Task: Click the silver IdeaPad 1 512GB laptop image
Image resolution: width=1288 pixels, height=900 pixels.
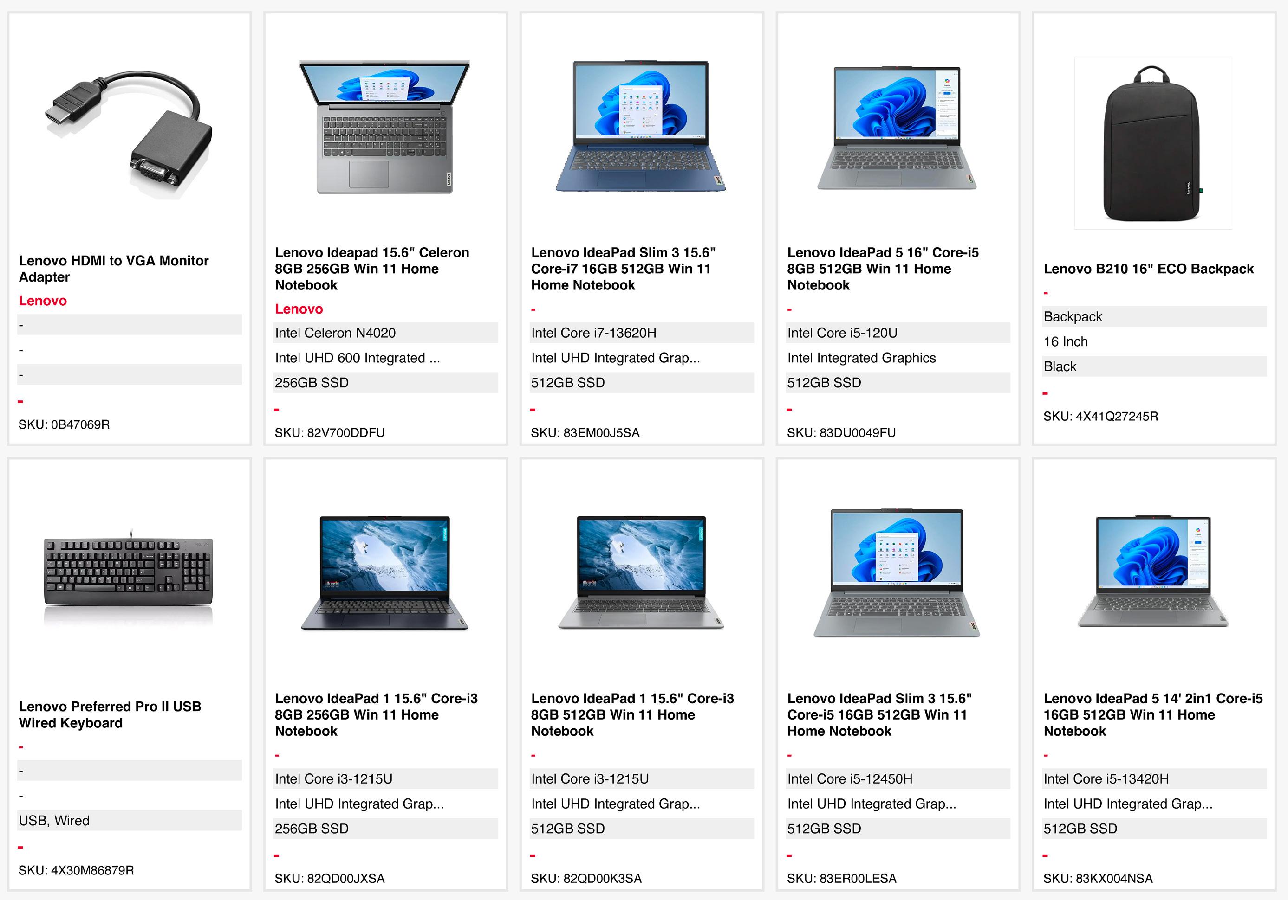Action: coord(641,573)
